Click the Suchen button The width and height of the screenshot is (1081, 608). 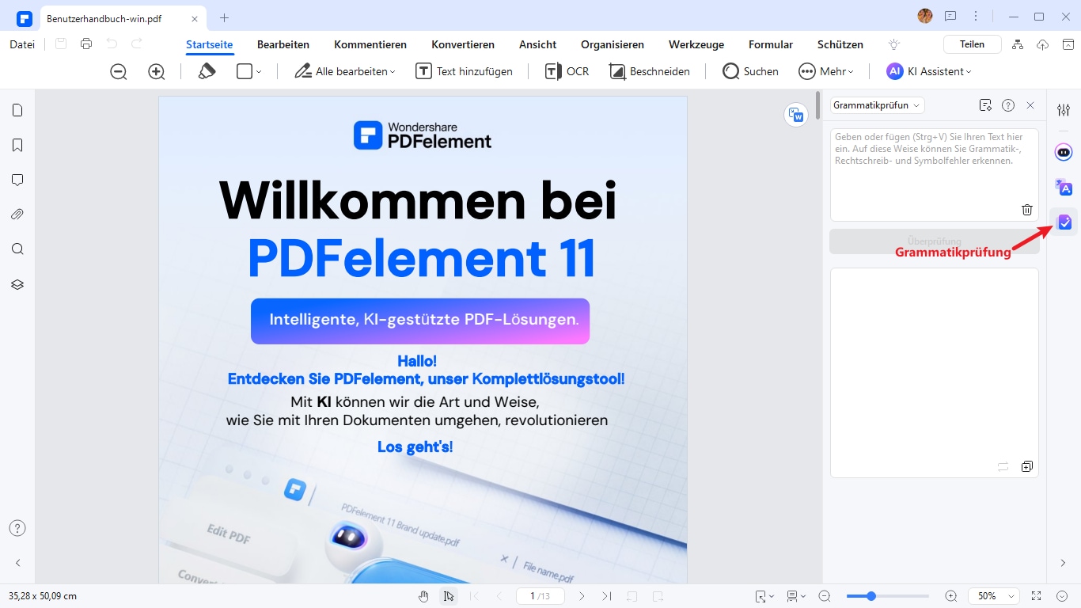[x=751, y=71]
